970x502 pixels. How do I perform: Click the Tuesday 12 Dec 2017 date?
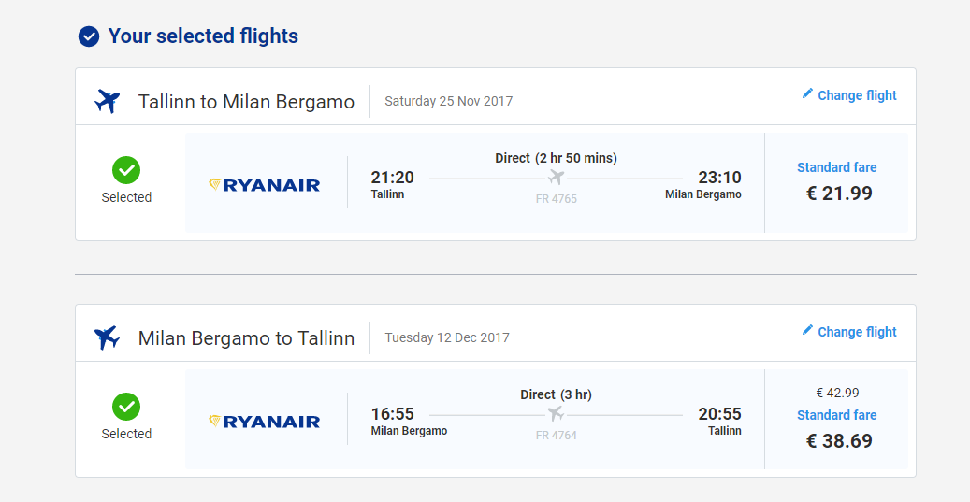[x=447, y=337]
